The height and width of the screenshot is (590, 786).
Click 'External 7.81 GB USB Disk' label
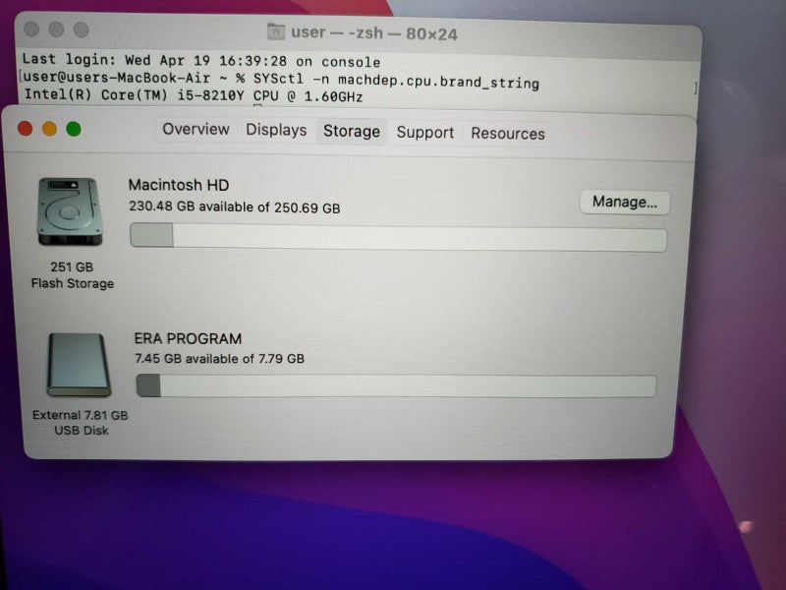pyautogui.click(x=81, y=423)
